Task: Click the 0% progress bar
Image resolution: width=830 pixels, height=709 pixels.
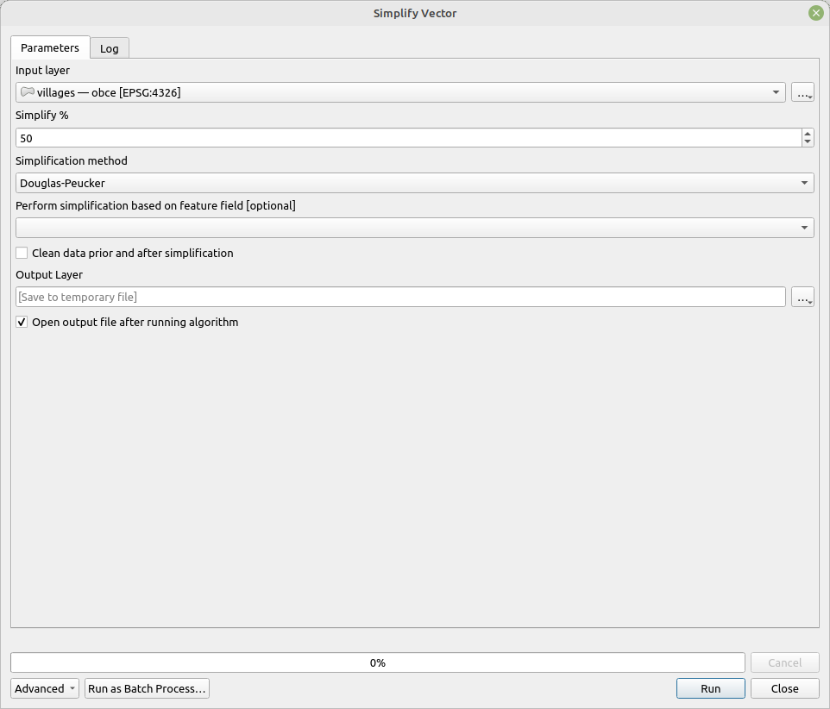Action: click(377, 662)
